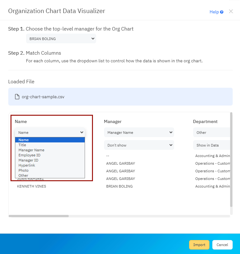Click the Help question mark icon
The image size is (240, 254).
tap(222, 12)
